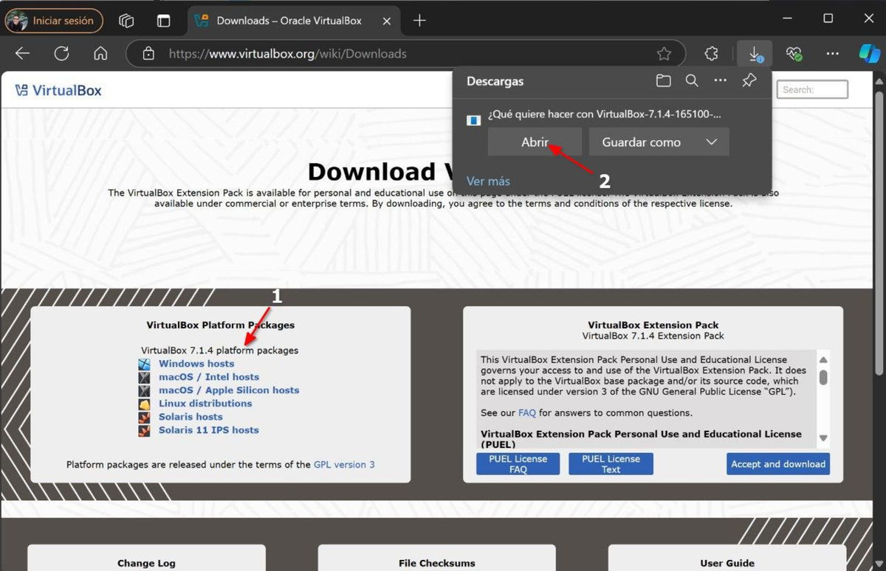Open browser Settings and more menu
Screen dimensions: 886x571
point(832,54)
